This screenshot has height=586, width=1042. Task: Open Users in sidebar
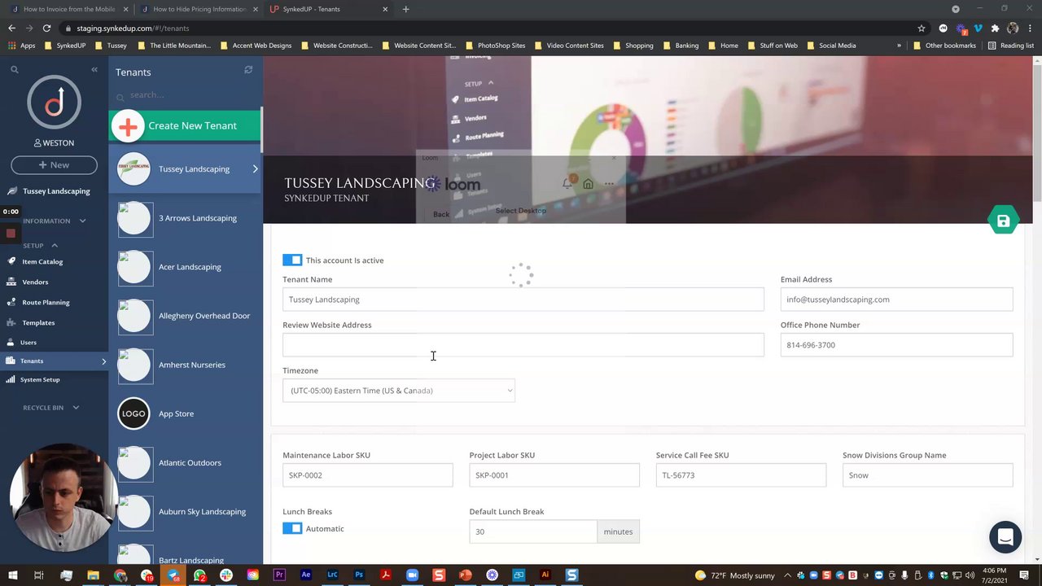(x=28, y=343)
